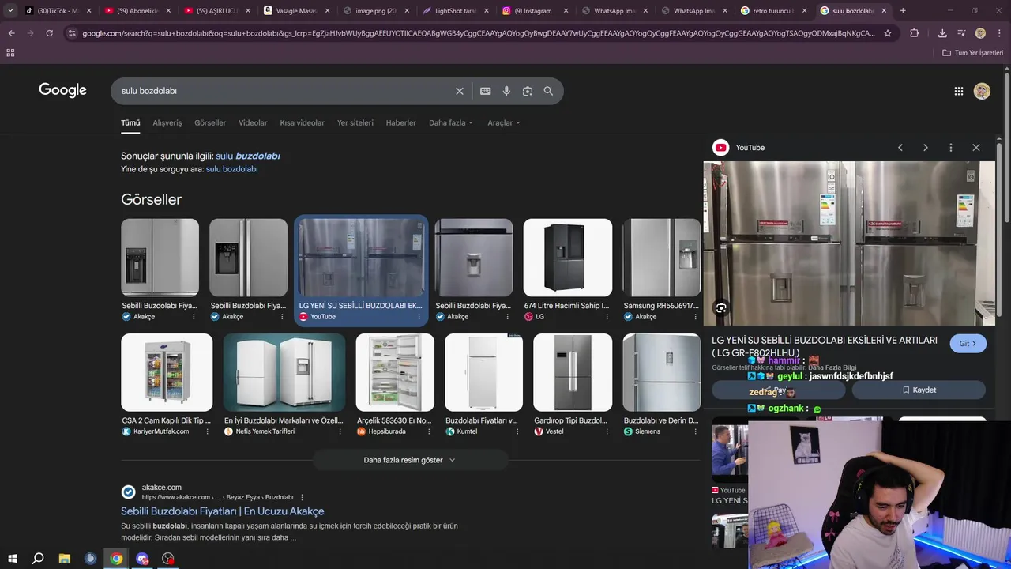The width and height of the screenshot is (1011, 569).
Task: Show previous image in preview panel
Action: click(x=900, y=148)
